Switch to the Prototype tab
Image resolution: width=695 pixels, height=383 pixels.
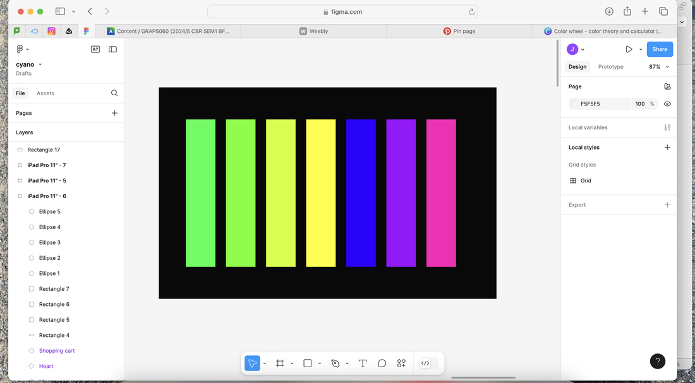[x=611, y=67]
